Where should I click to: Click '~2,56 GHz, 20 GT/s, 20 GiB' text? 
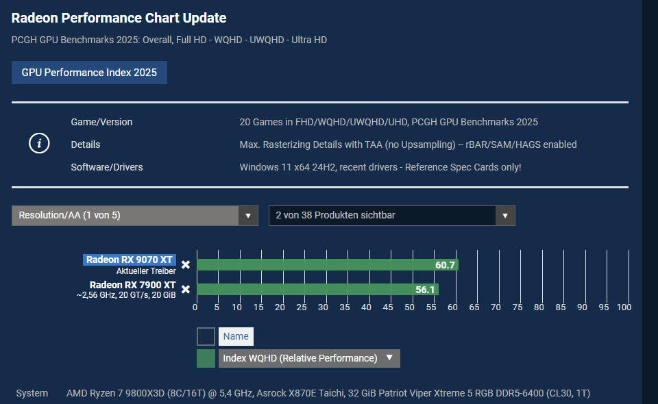[126, 295]
